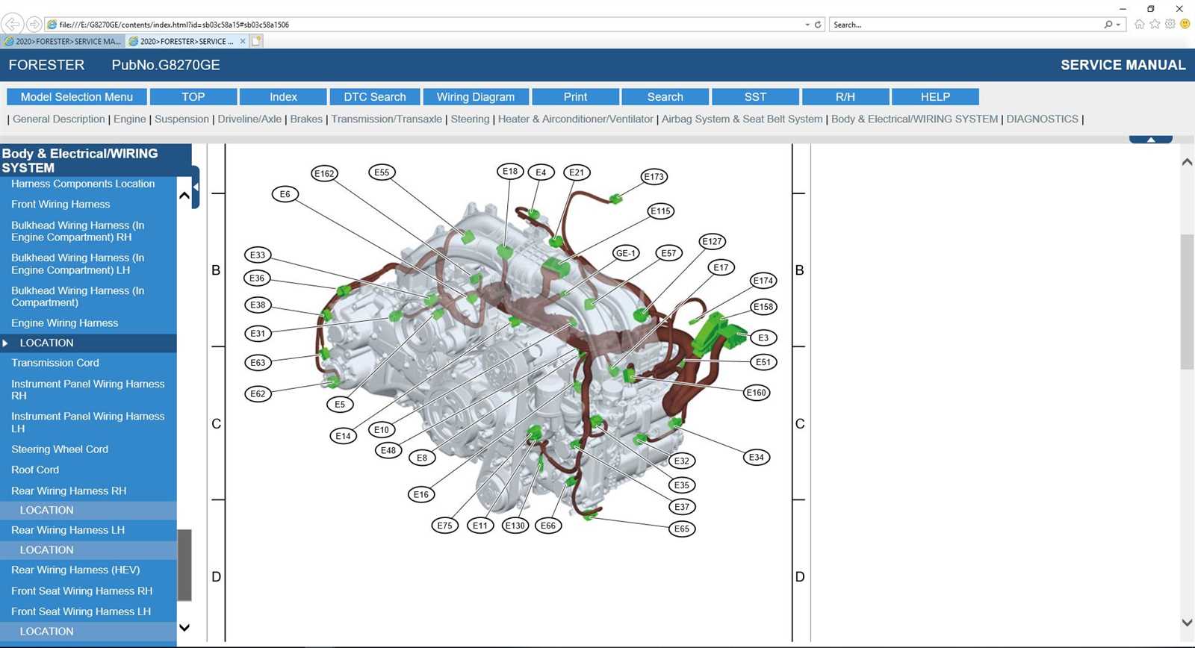Click the search magnifier icon
This screenshot has height=648, width=1195.
(1108, 25)
